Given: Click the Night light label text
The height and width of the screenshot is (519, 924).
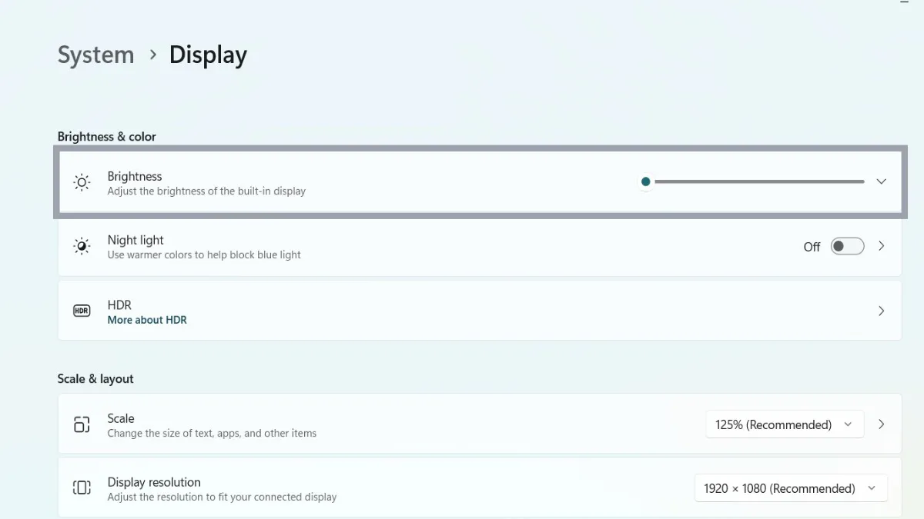Looking at the screenshot, I should (x=136, y=240).
